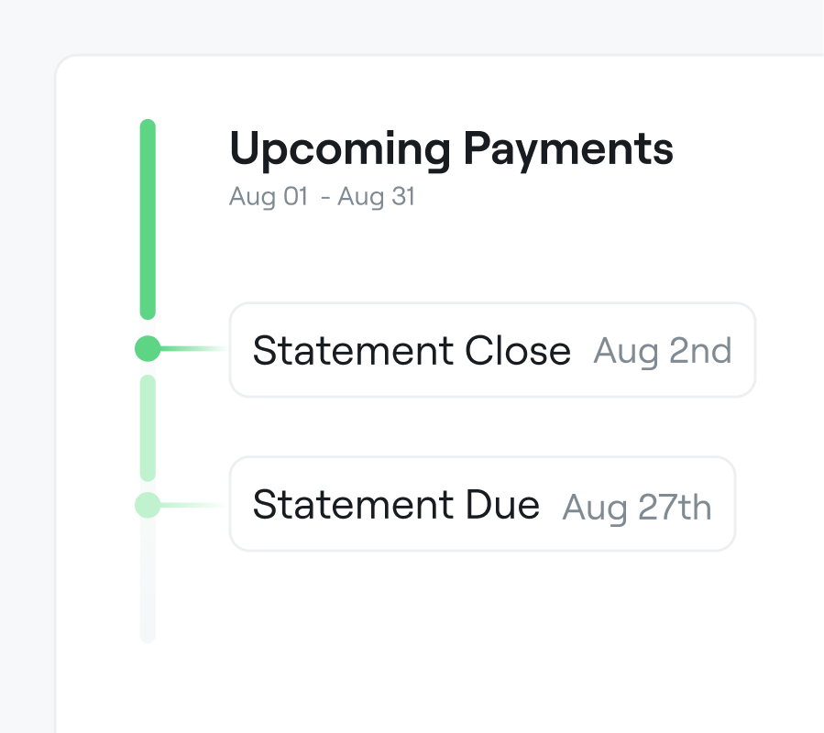Click the Statement Due timeline dot
This screenshot has width=824, height=733.
tap(148, 505)
